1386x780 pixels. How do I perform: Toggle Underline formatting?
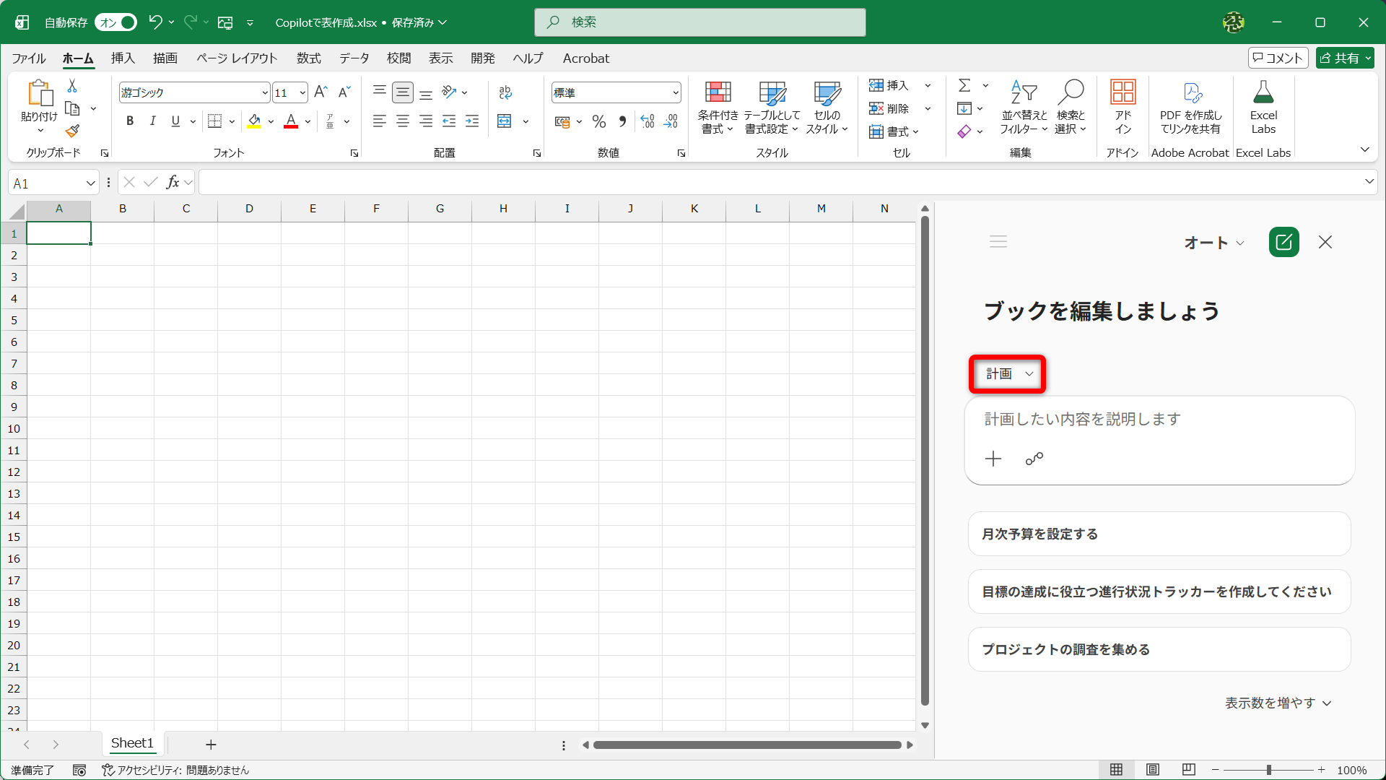click(175, 121)
